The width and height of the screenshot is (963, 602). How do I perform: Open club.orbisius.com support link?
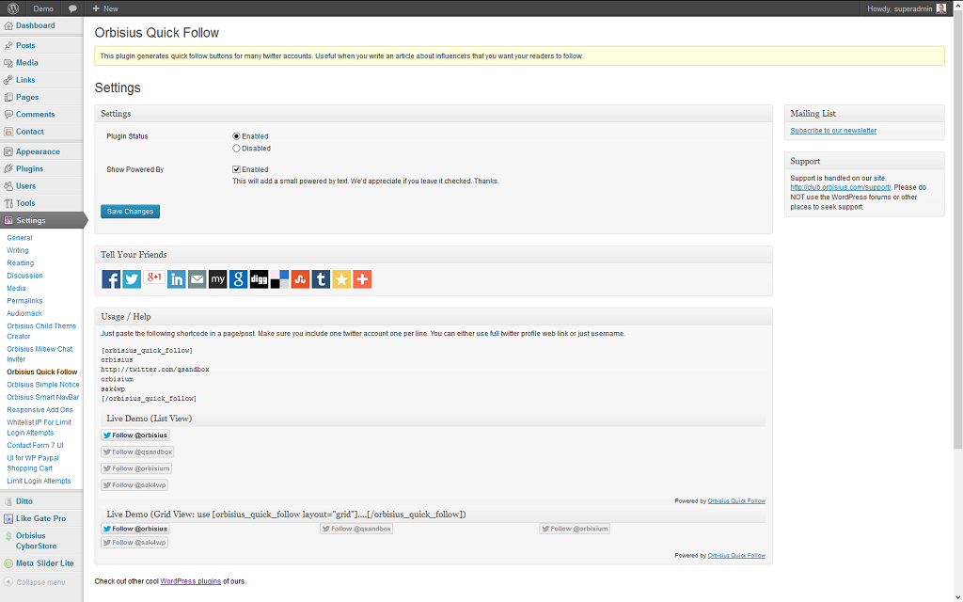[x=840, y=187]
